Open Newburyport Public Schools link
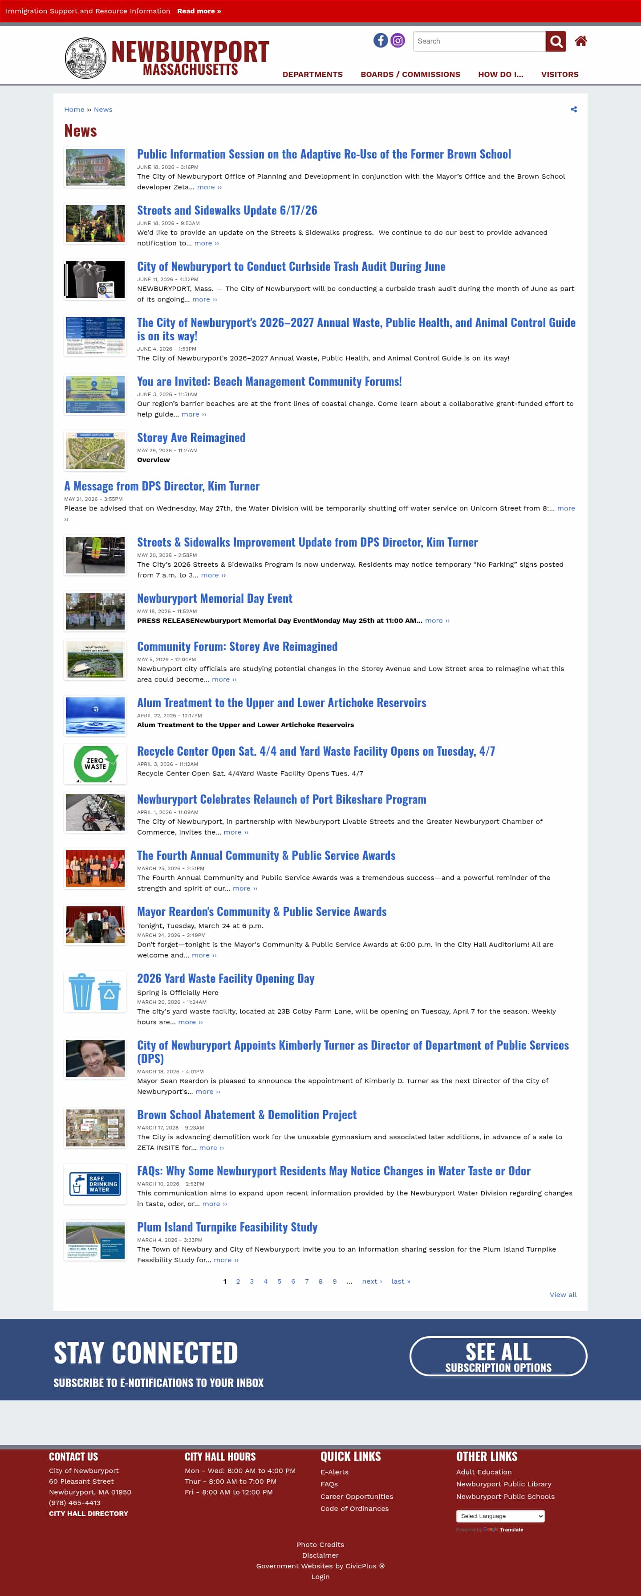 point(506,1496)
